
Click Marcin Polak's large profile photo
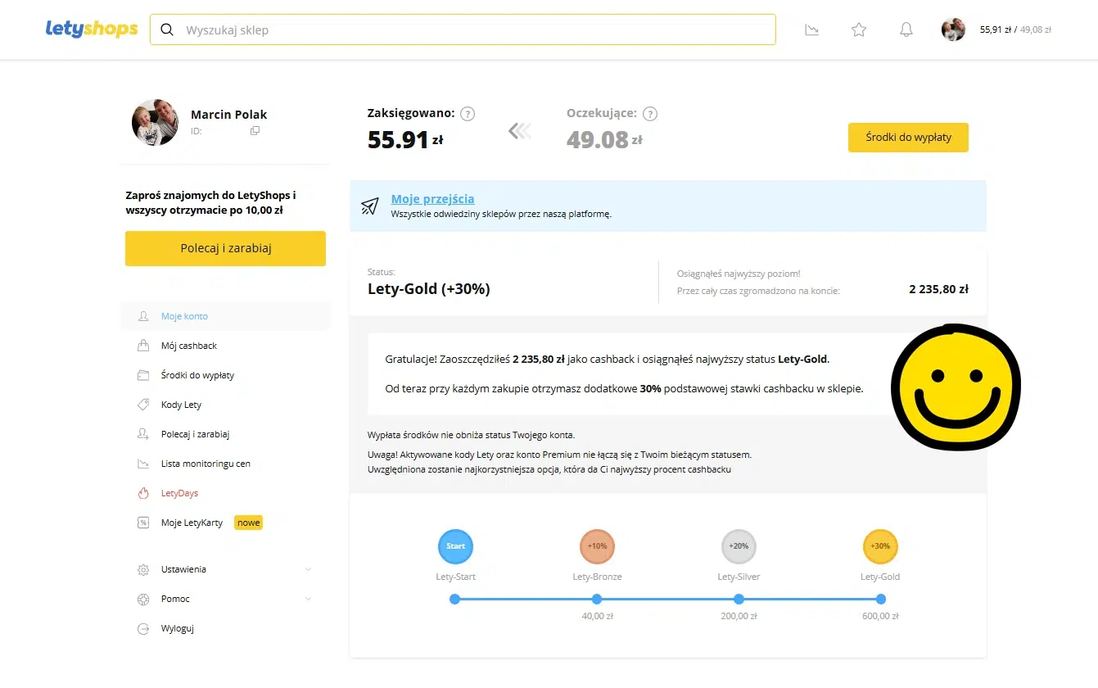(156, 122)
